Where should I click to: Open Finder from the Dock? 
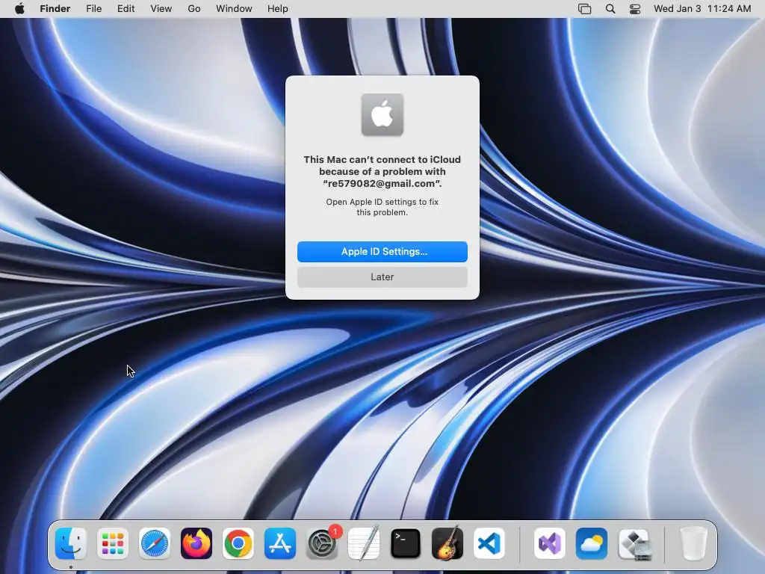(x=71, y=543)
